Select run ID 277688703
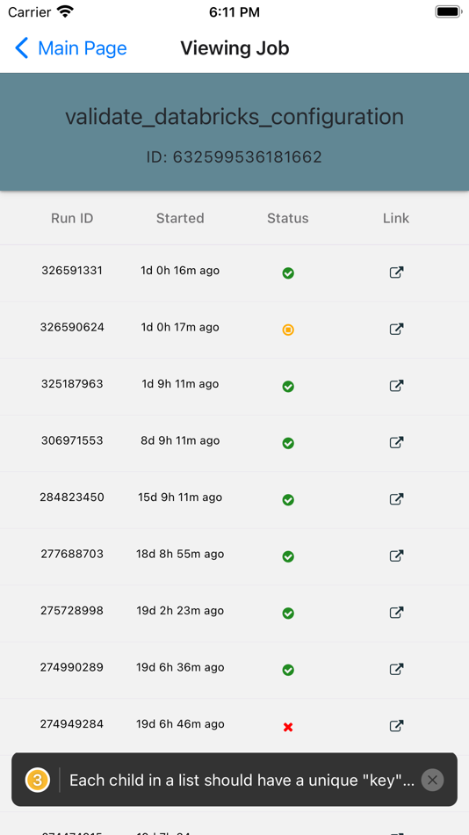Viewport: 469px width, 835px height. coord(72,554)
